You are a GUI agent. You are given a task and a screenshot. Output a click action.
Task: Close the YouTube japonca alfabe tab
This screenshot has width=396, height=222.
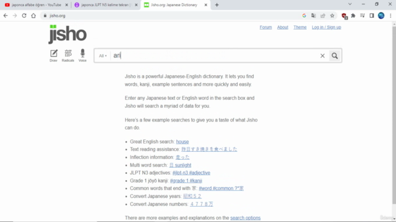(x=67, y=5)
